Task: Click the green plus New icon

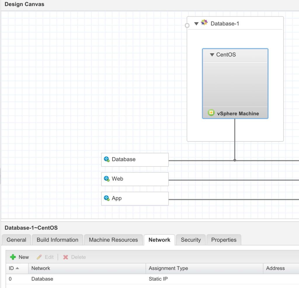Action: pyautogui.click(x=13, y=257)
